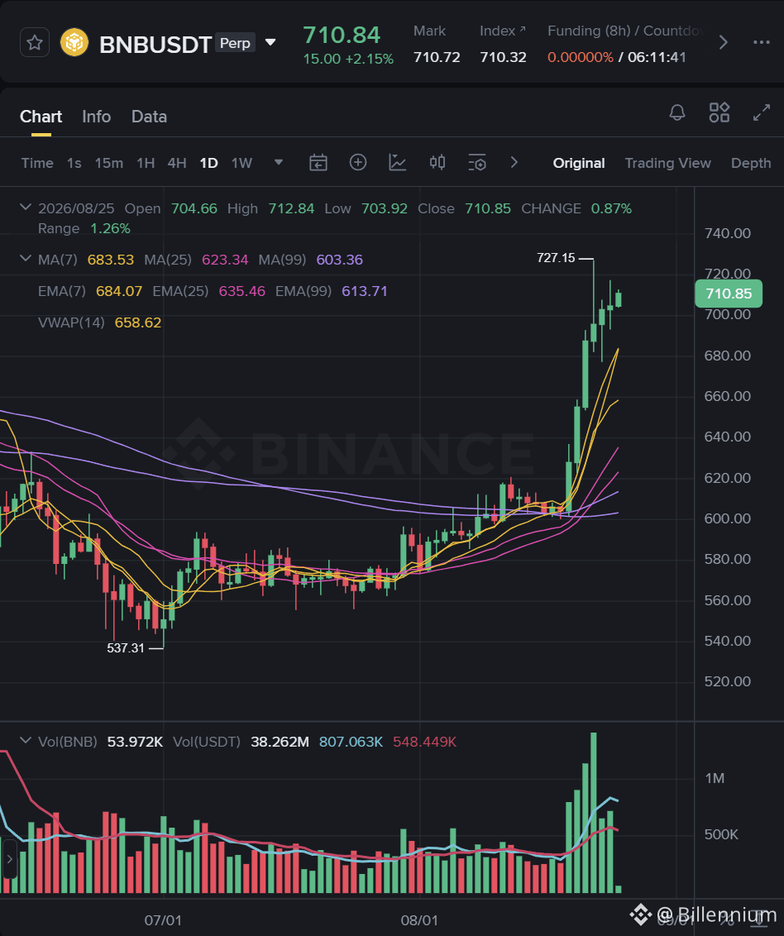Add BNBUSDT to favorites with star icon
The image size is (784, 936).
coord(35,42)
